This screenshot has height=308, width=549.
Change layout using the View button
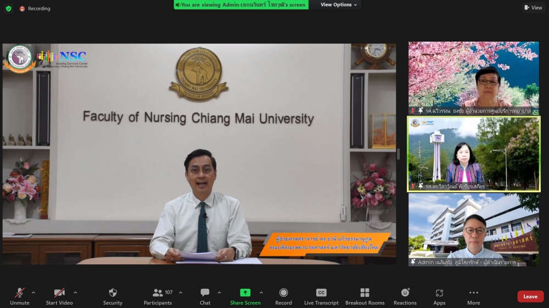point(533,8)
